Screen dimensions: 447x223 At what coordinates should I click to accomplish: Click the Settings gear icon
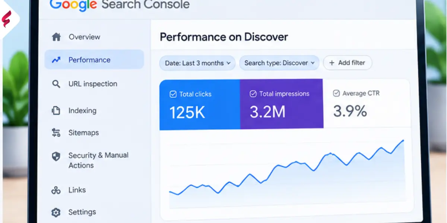click(x=56, y=212)
